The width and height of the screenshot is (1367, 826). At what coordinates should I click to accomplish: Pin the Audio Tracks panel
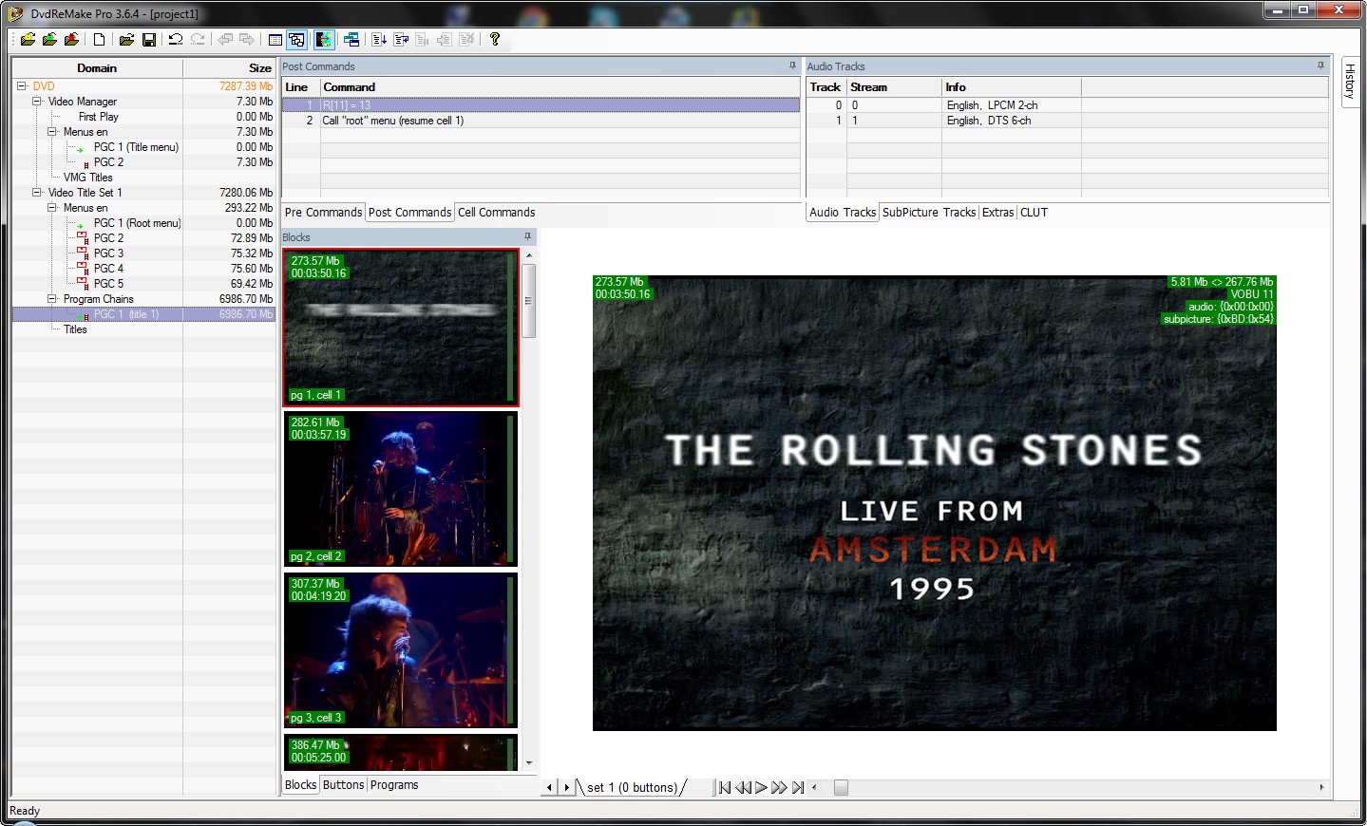[1320, 66]
